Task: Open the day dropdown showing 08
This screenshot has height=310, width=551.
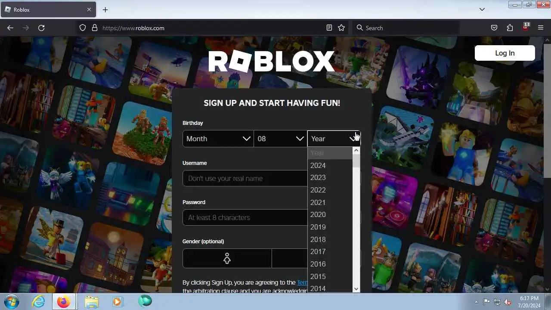Action: (280, 139)
